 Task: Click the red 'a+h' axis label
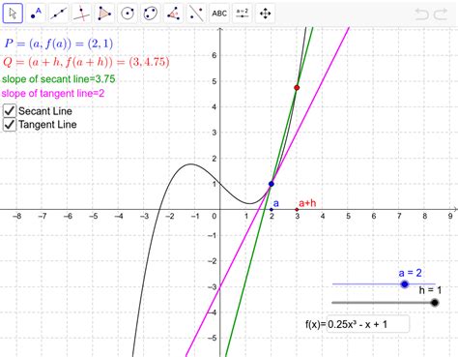coord(307,203)
